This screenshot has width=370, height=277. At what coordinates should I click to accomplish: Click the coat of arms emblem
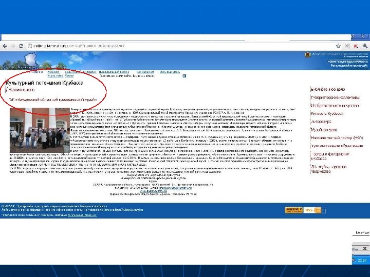307,55
